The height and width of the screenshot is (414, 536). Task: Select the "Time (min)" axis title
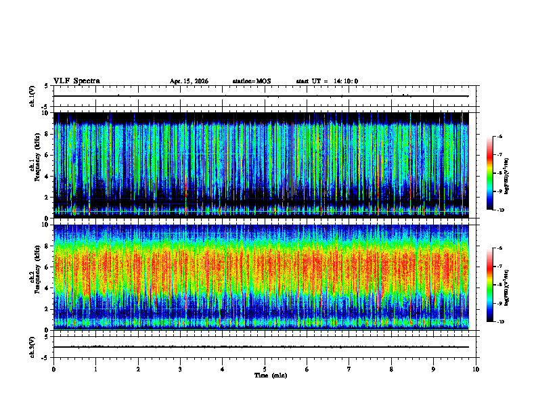pyautogui.click(x=271, y=375)
